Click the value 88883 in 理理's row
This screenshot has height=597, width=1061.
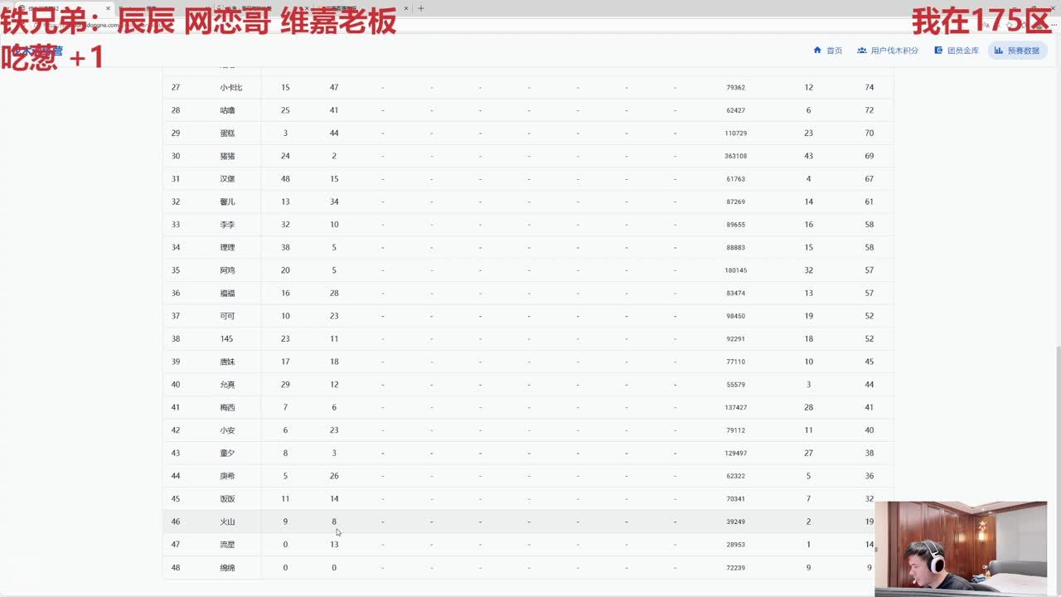[x=735, y=247]
